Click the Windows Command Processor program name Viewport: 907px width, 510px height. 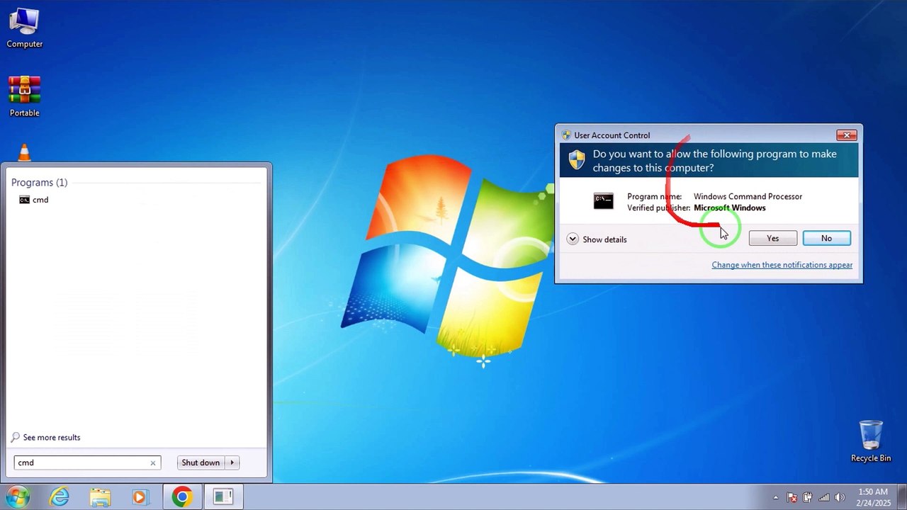748,196
